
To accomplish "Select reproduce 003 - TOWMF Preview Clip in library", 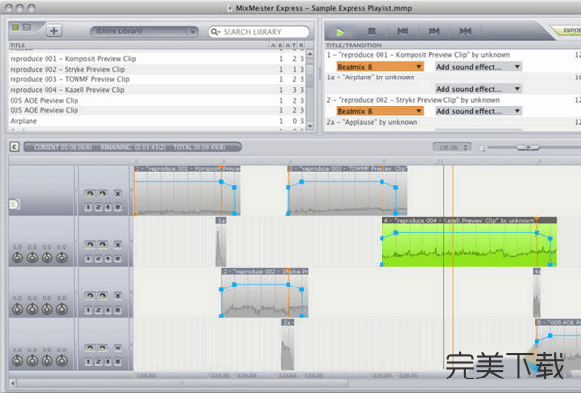I will pos(157,79).
